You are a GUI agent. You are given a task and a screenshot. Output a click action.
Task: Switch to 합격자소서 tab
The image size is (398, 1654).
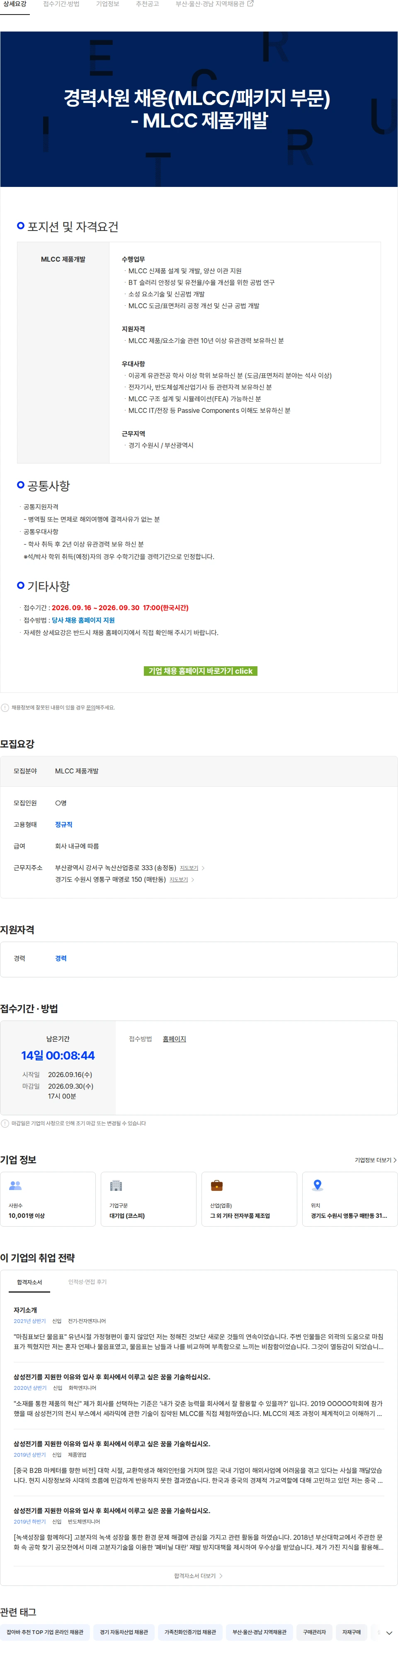[29, 1282]
